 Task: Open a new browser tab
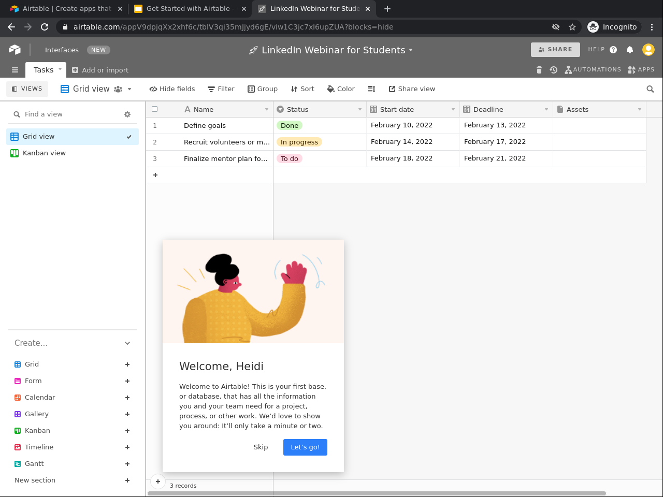pyautogui.click(x=387, y=9)
